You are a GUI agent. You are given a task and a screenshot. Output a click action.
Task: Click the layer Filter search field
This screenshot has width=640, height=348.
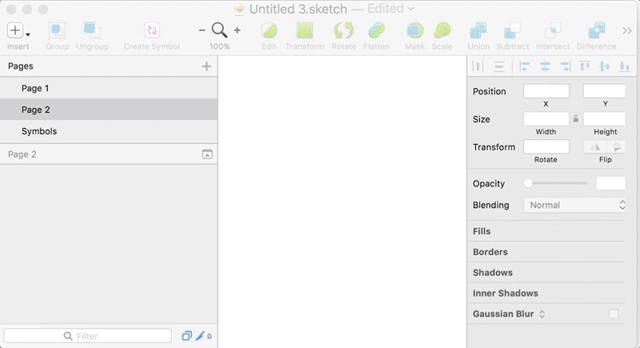coord(88,336)
